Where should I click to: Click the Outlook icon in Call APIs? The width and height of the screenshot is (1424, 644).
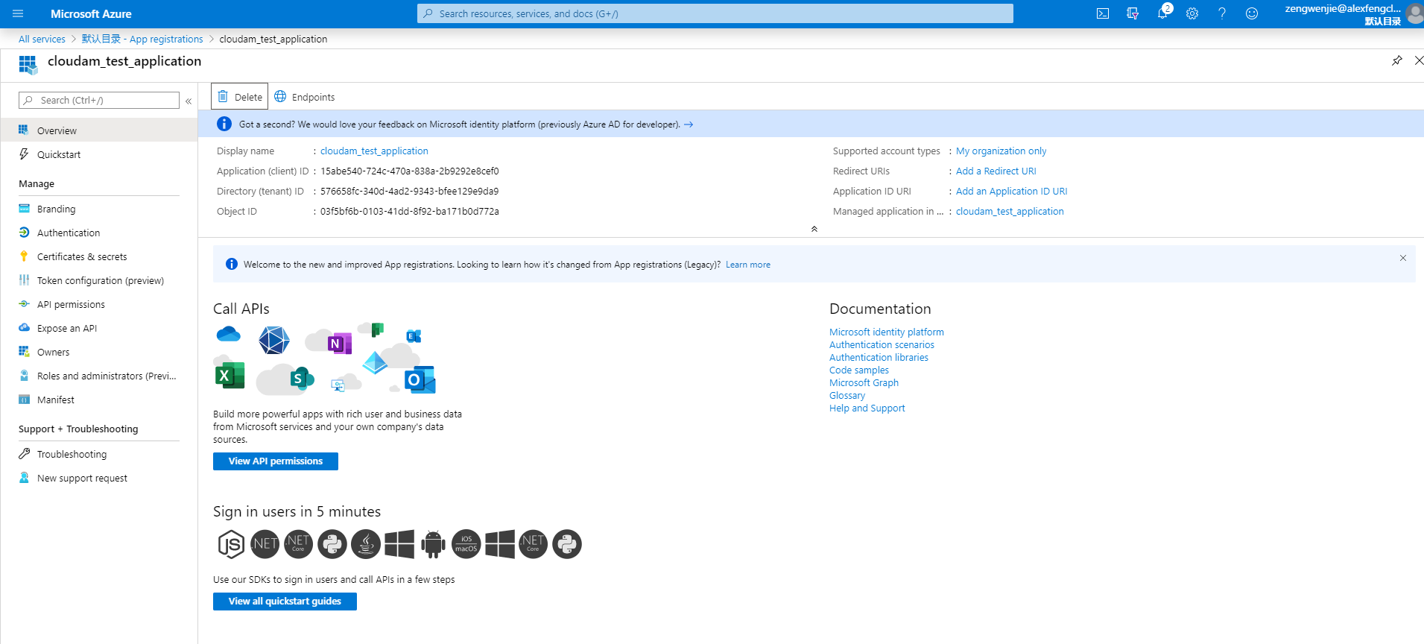coord(420,380)
